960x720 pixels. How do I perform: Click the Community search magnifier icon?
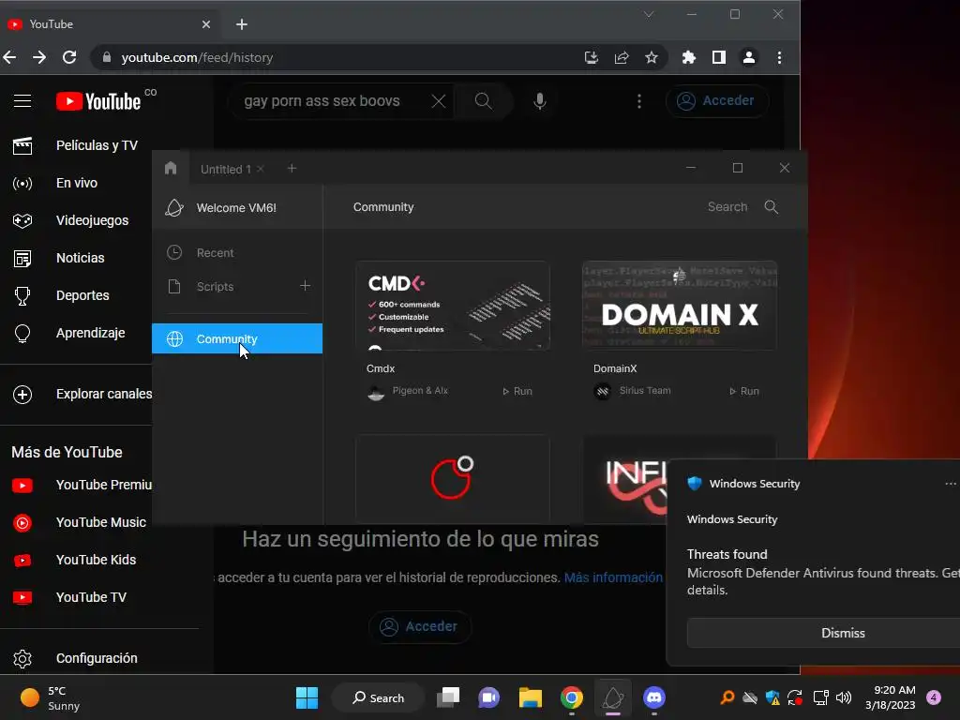tap(772, 207)
